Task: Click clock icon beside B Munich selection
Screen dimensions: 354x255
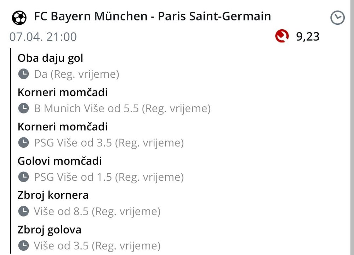Action: coord(23,108)
